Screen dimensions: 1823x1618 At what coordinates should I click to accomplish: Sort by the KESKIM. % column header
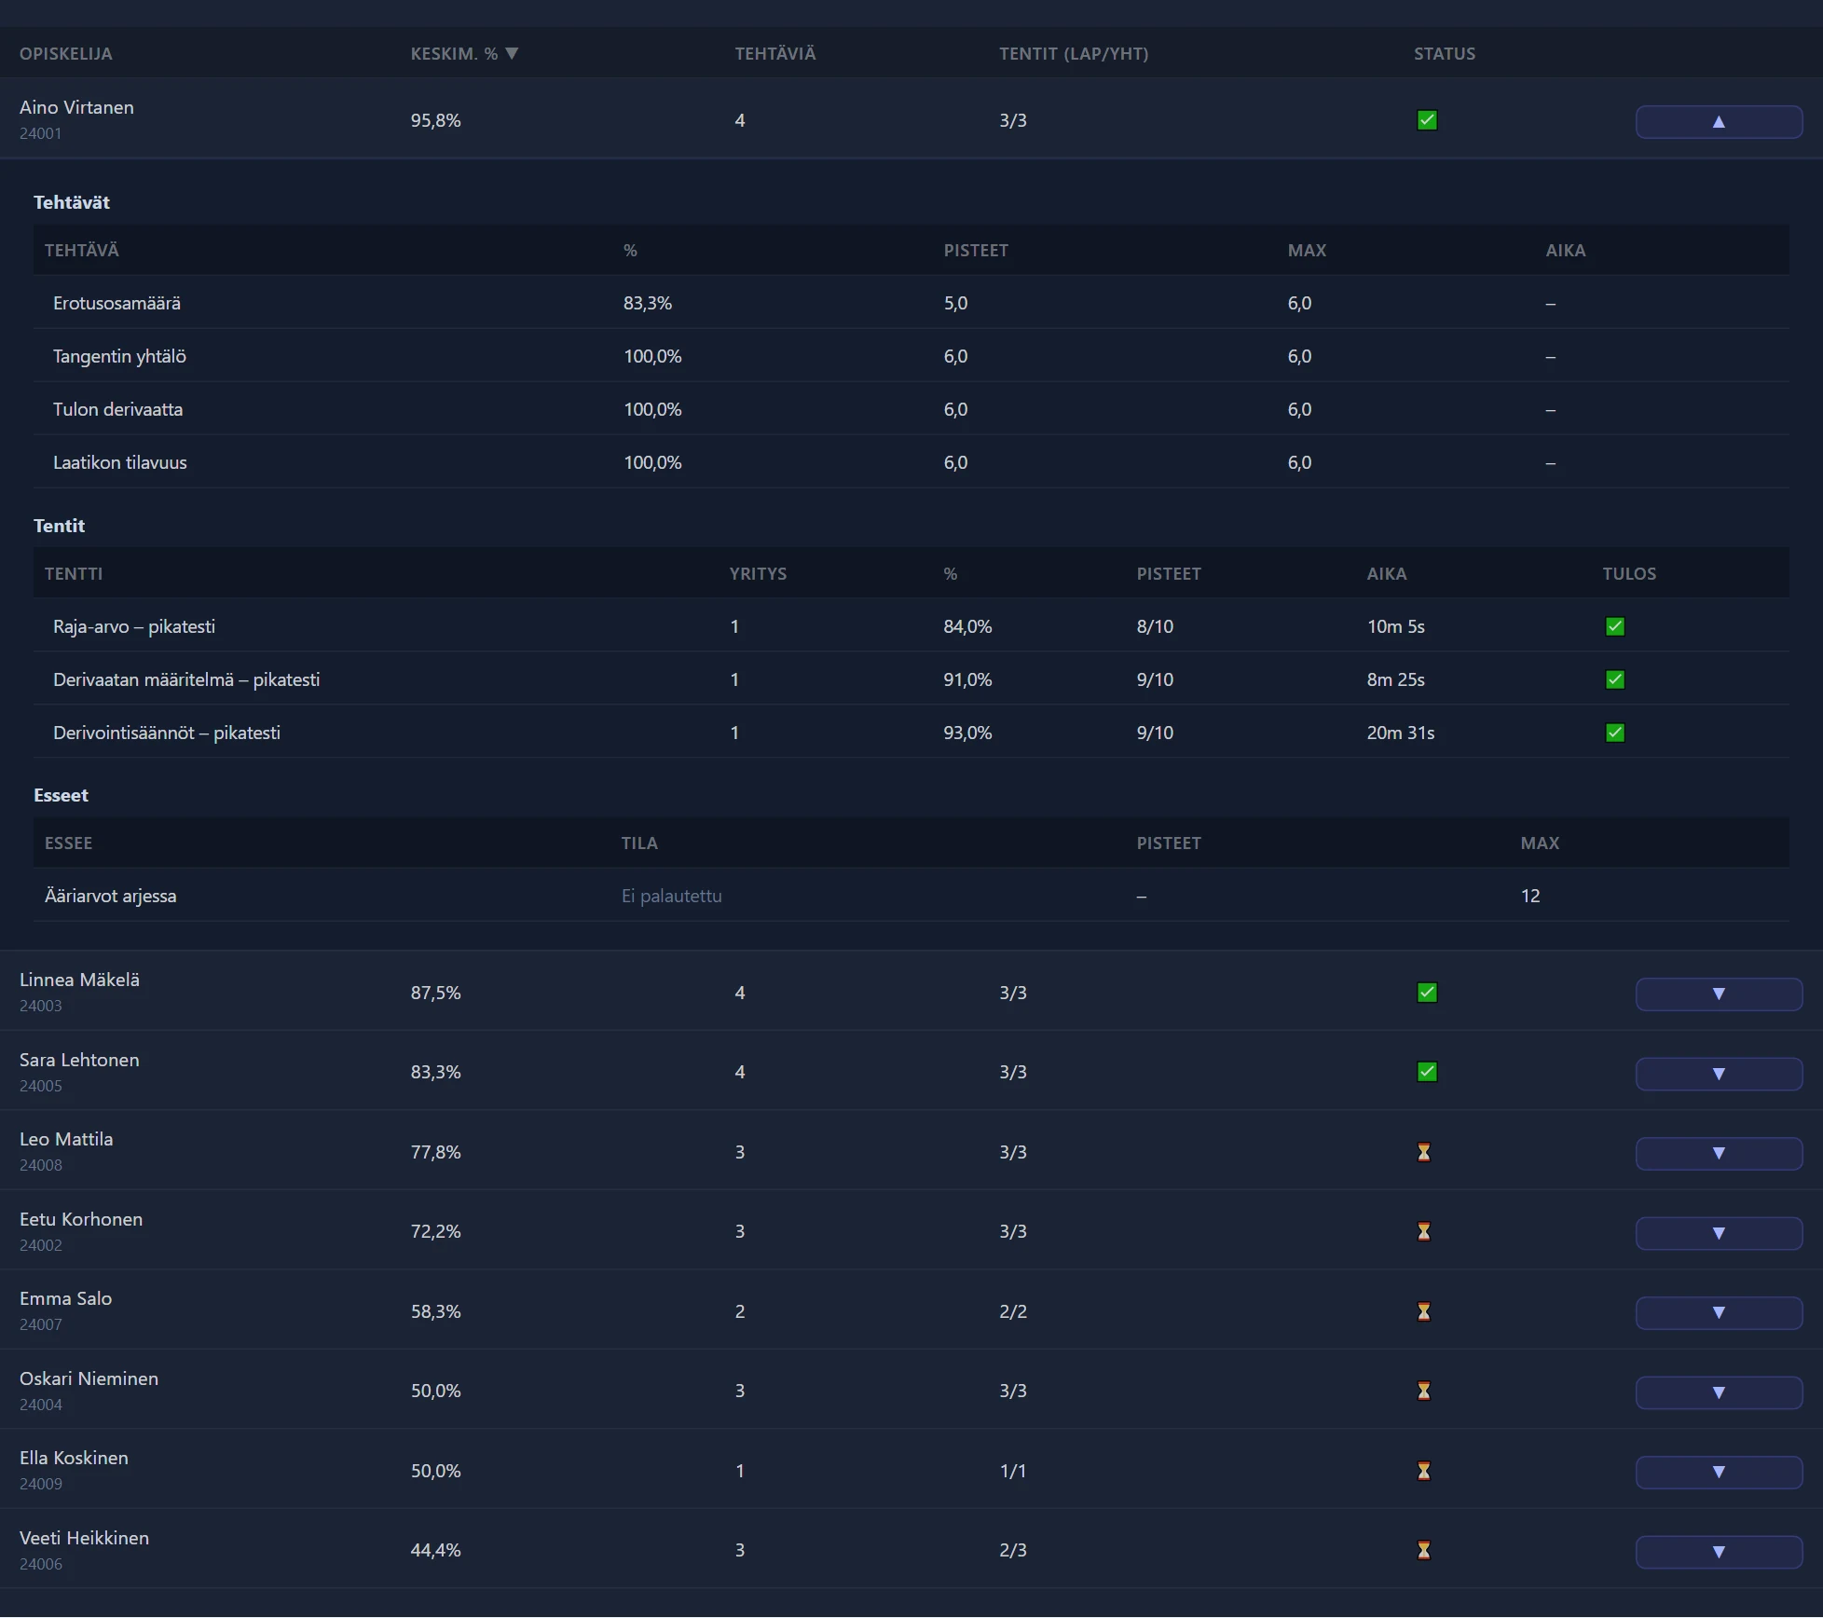tap(464, 53)
